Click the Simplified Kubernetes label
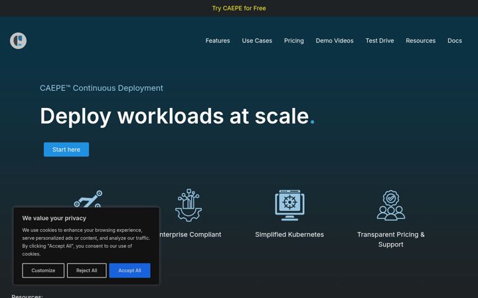 point(289,234)
